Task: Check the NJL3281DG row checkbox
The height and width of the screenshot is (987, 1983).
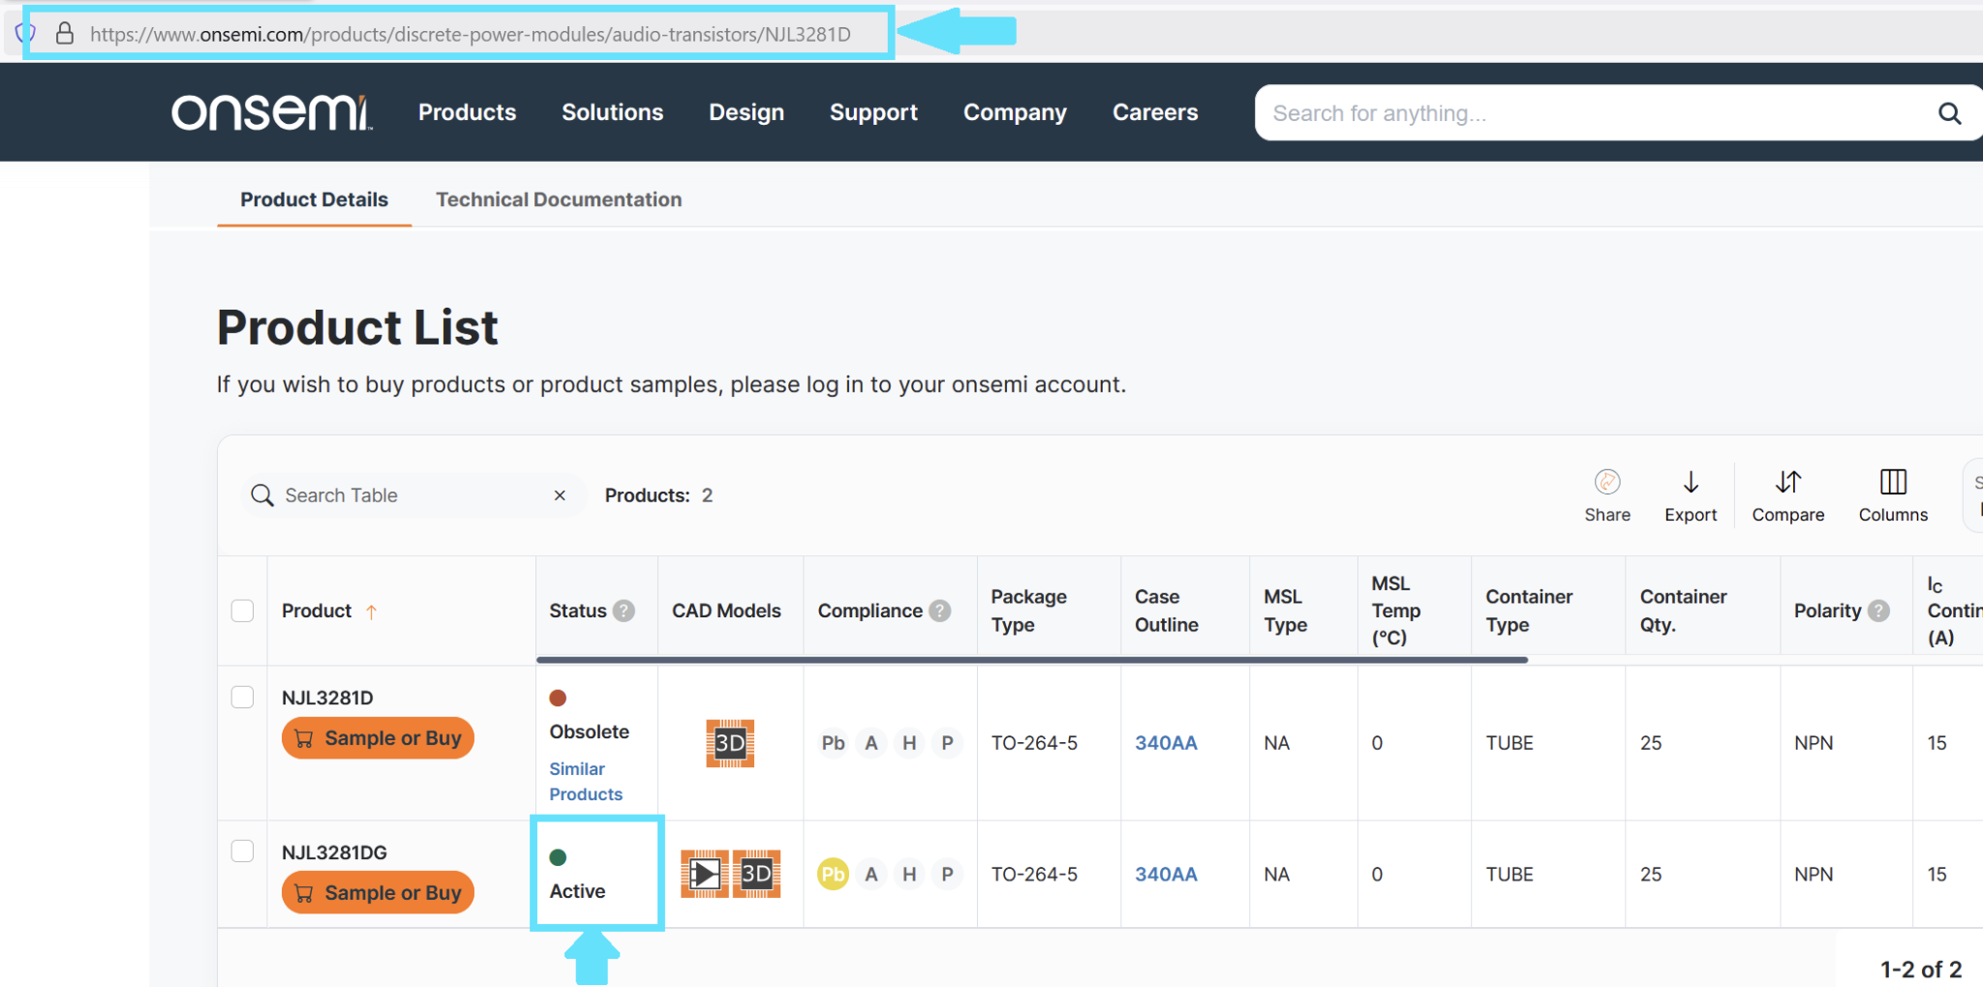Action: 243,851
